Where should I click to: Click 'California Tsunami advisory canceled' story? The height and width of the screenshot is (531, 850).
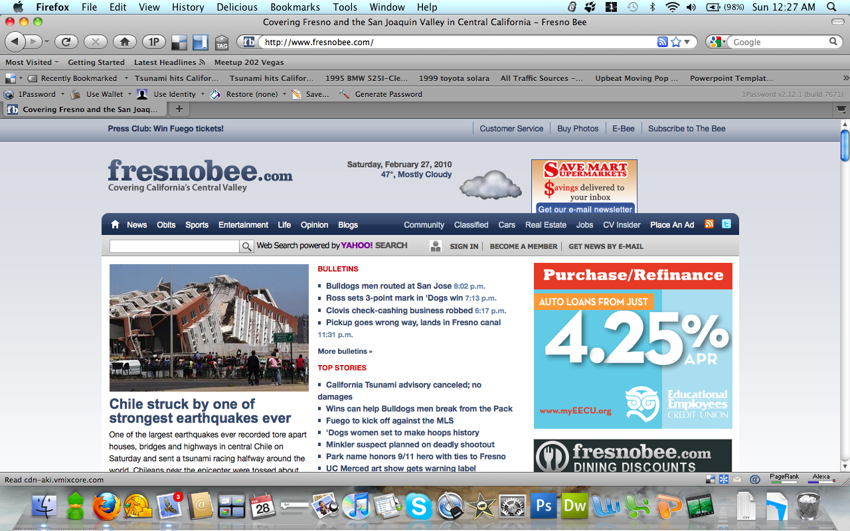(401, 390)
